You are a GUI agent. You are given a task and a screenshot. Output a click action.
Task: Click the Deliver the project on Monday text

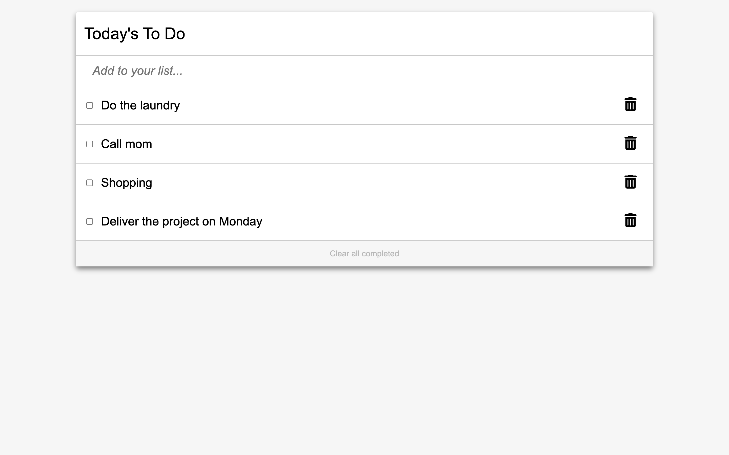181,221
